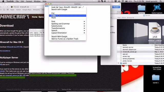164x92 pixels.
Task: Click the Name column header in Finder
Action: coord(125,45)
